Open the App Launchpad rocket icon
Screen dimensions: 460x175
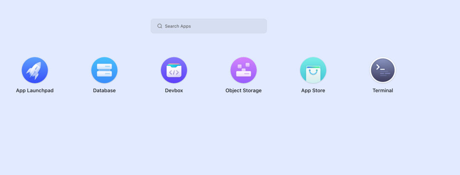point(34,70)
